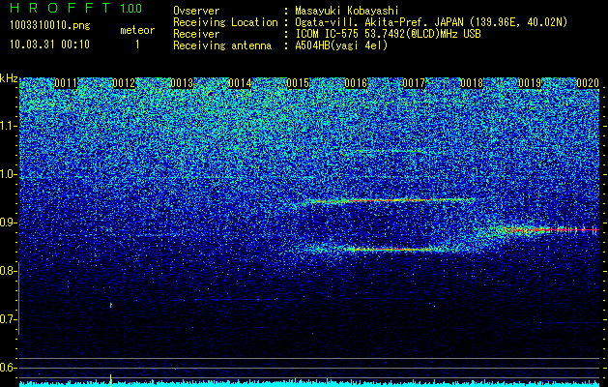This screenshot has width=608, height=387.
Task: Click the 0019 time marker
Action: point(530,83)
